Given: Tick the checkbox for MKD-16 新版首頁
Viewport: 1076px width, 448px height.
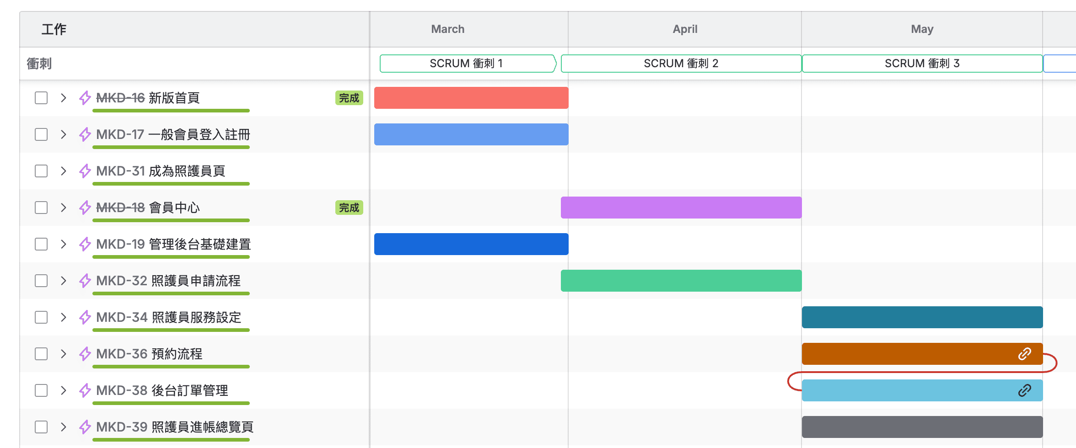Looking at the screenshot, I should pyautogui.click(x=41, y=98).
